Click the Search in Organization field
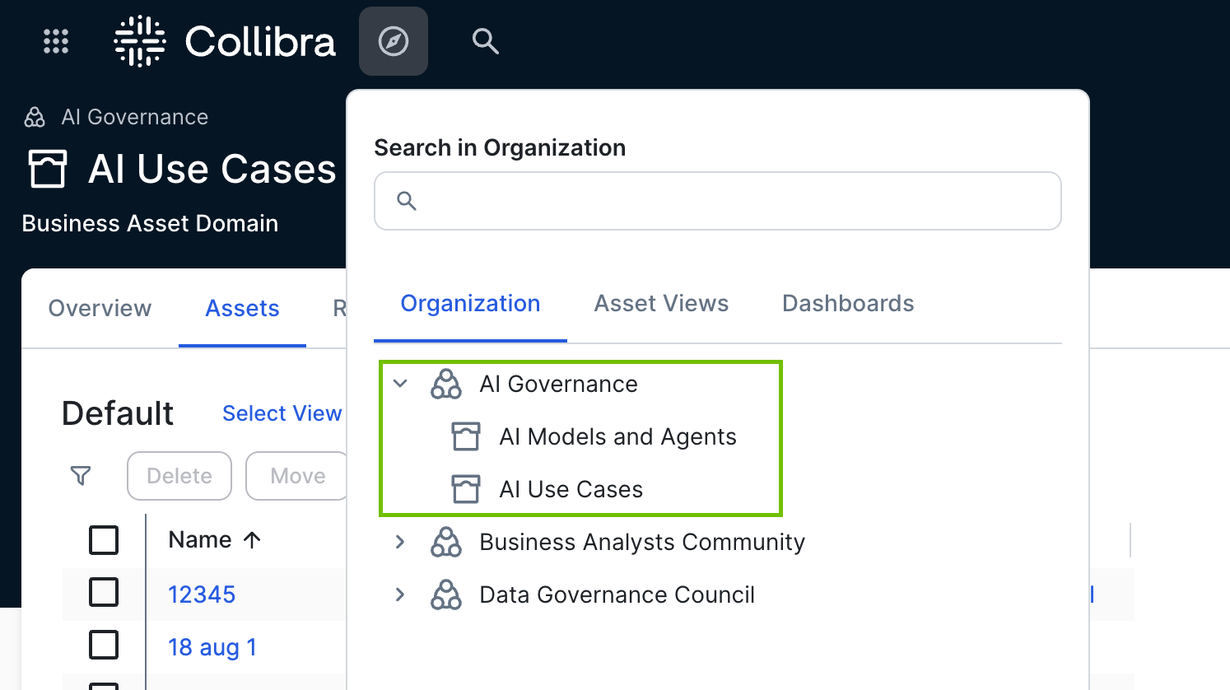 tap(718, 201)
